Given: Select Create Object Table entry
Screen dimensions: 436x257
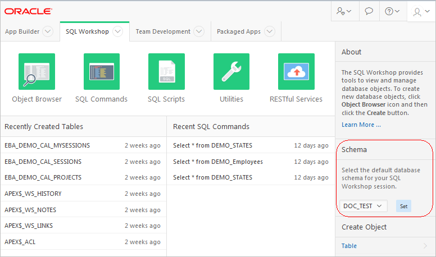Looking at the screenshot, I should 349,246.
